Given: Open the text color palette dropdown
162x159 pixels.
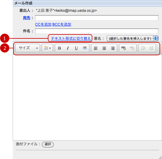Looking at the screenshot, I should 48,48.
